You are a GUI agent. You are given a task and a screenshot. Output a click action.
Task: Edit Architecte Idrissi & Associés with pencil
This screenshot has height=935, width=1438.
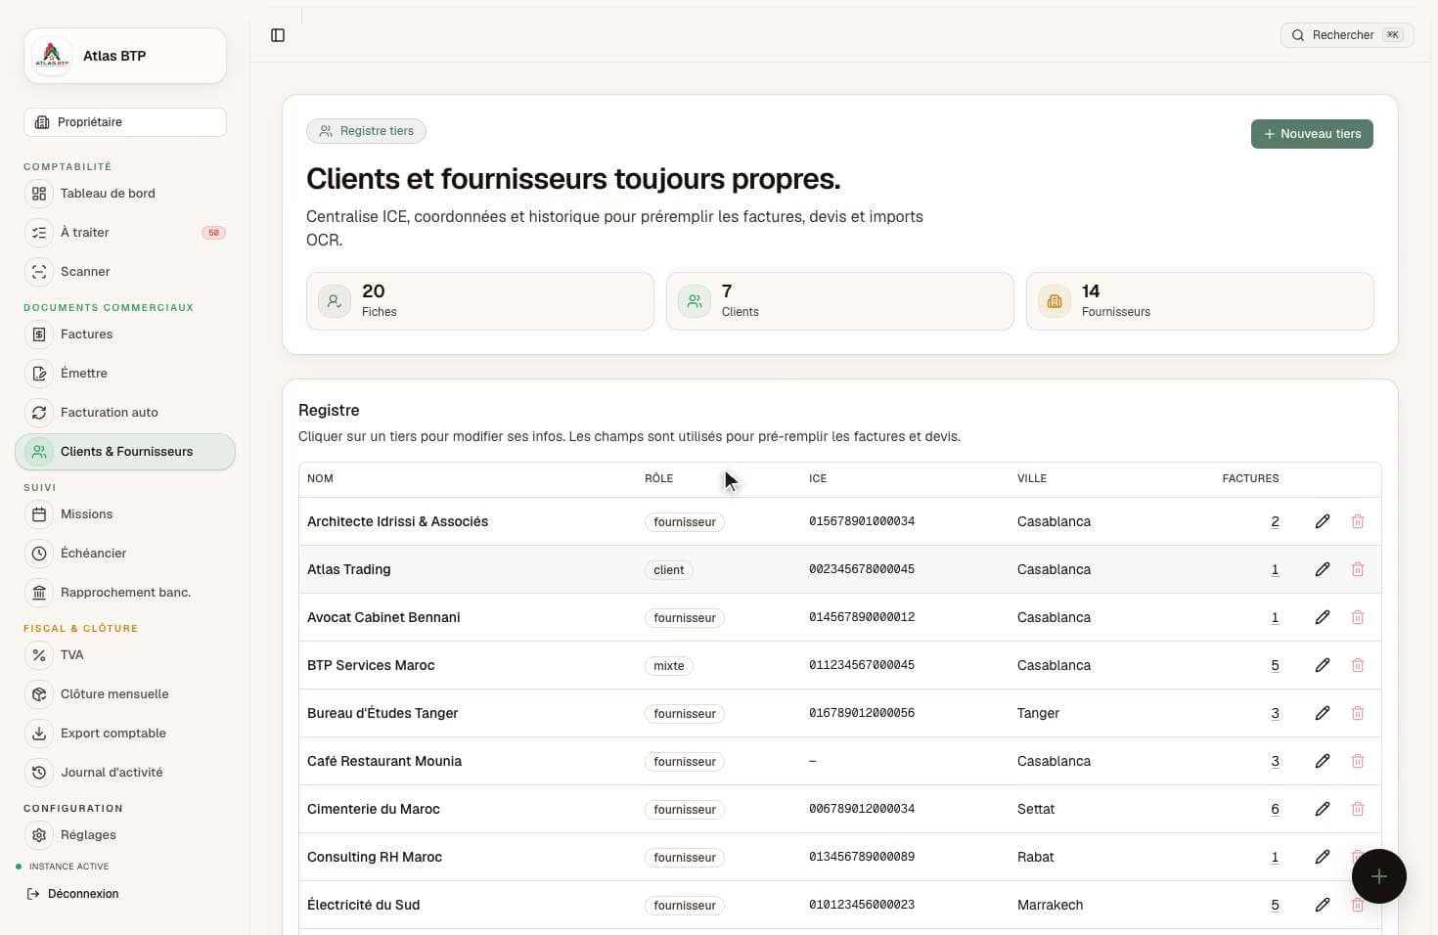point(1323,521)
